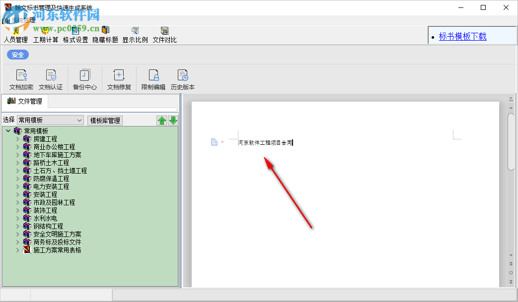Click previous page double-arrow button
The image size is (518, 302).
[511, 264]
